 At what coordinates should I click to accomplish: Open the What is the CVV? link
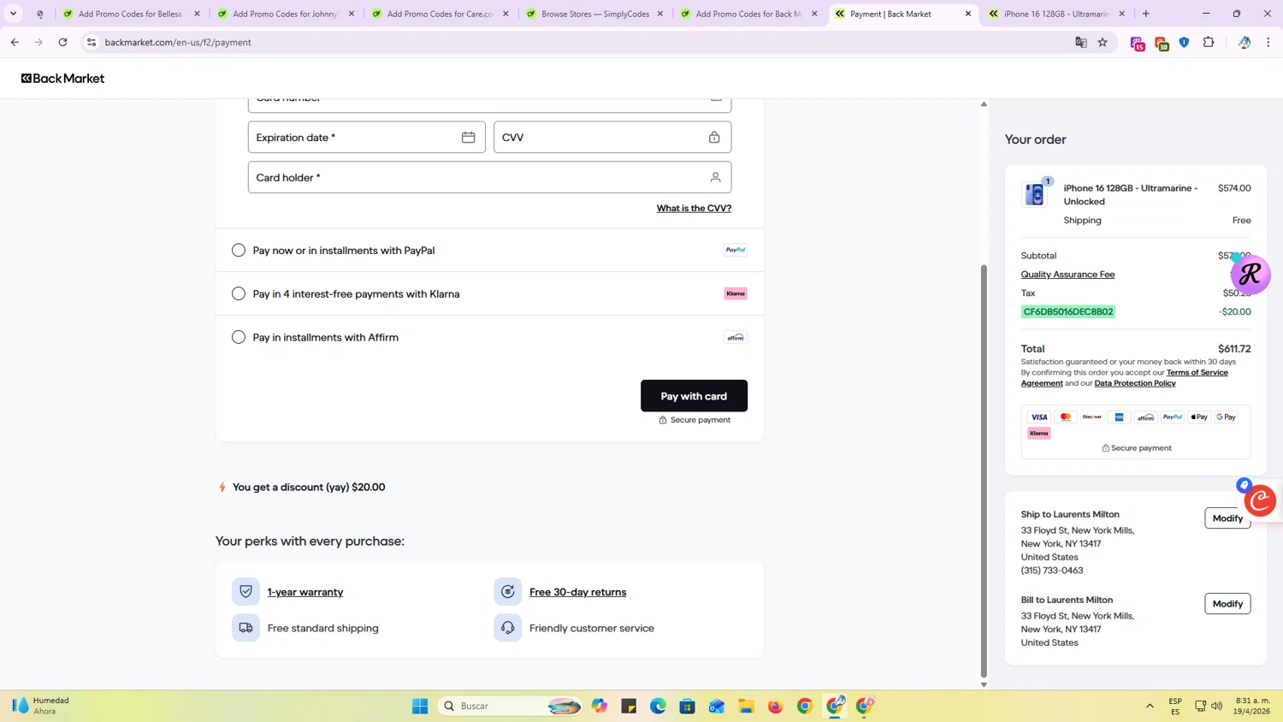694,208
